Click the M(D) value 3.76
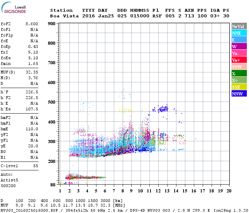The height and width of the screenshot is (213, 249). 33,78
